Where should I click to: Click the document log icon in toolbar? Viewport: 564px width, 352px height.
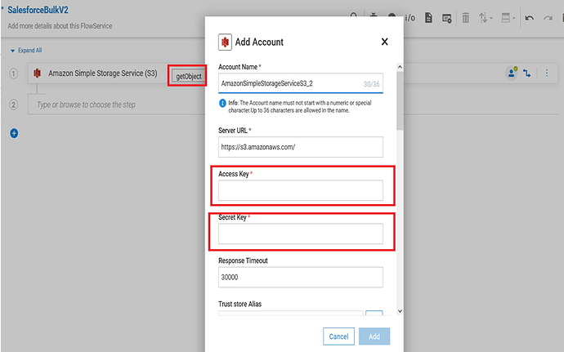point(428,18)
